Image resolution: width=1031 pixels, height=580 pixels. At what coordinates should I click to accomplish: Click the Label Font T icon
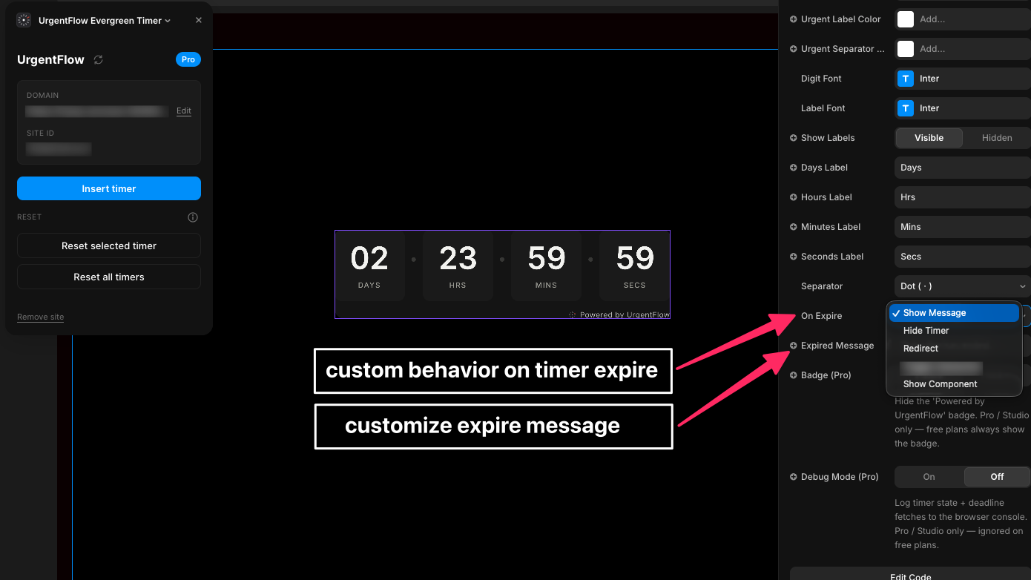click(x=906, y=108)
